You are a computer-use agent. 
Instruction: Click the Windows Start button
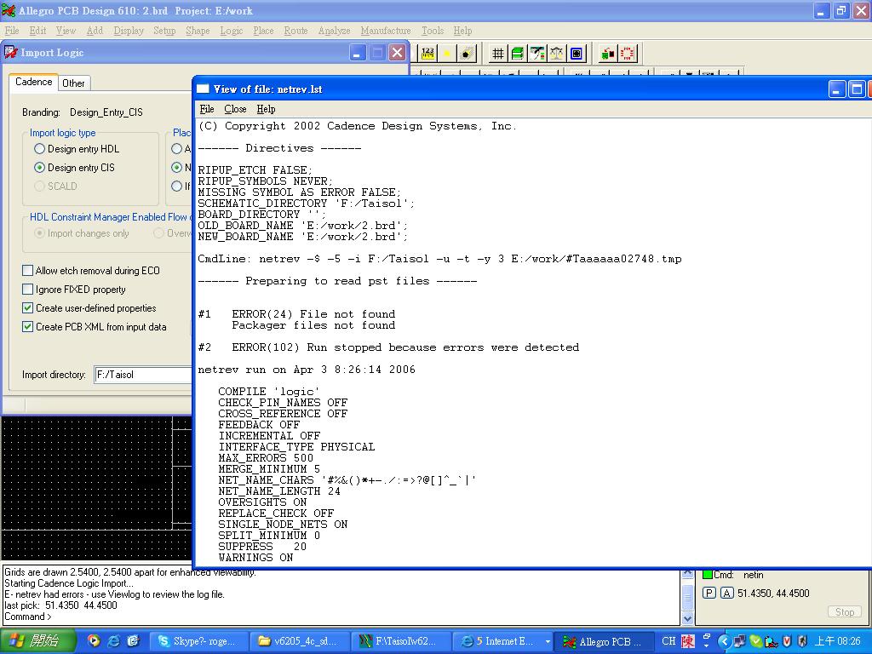point(36,641)
